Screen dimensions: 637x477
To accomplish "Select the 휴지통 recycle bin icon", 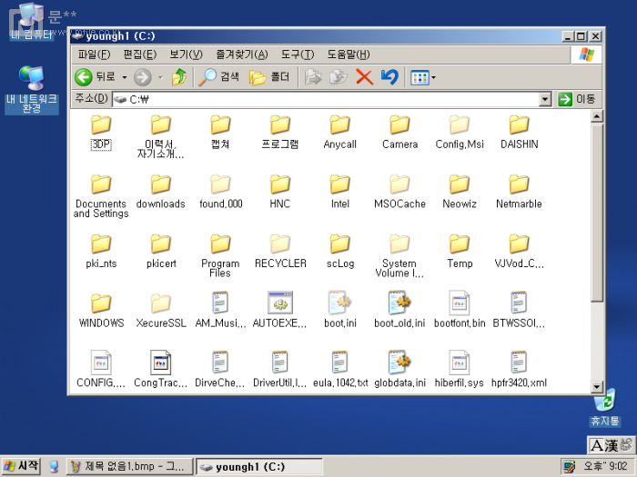I will click(x=605, y=407).
